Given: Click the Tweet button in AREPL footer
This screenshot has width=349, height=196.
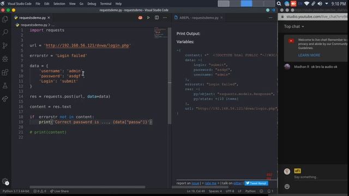Looking at the screenshot, I should (x=256, y=183).
